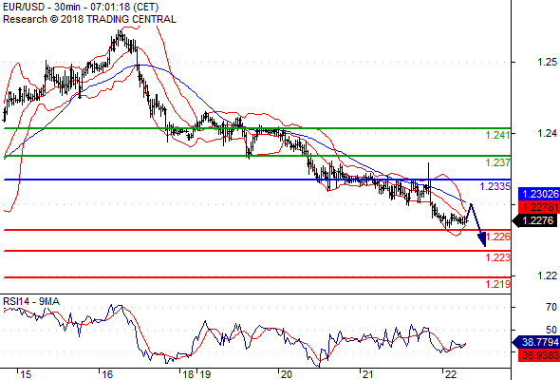Click the red support label 1.226
The width and height of the screenshot is (560, 380).
pyautogui.click(x=498, y=237)
